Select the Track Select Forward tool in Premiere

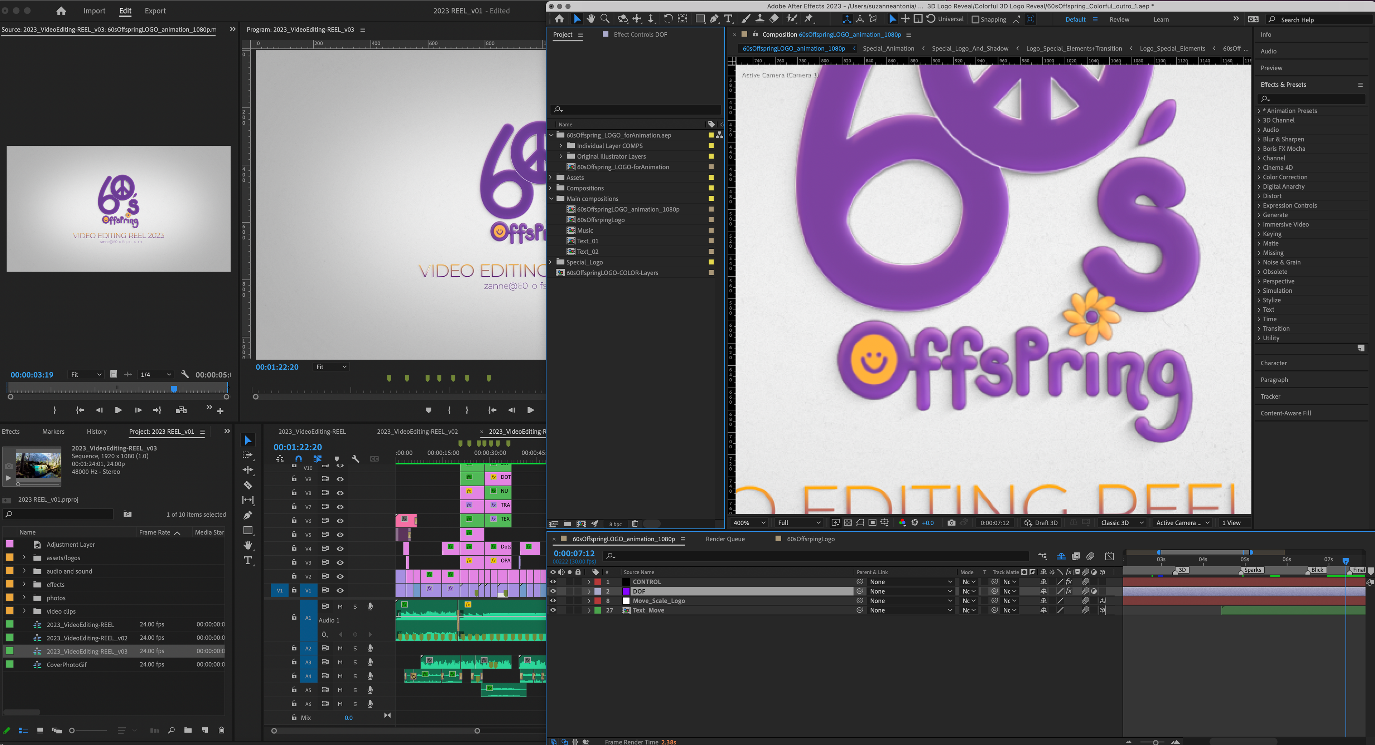pyautogui.click(x=248, y=455)
